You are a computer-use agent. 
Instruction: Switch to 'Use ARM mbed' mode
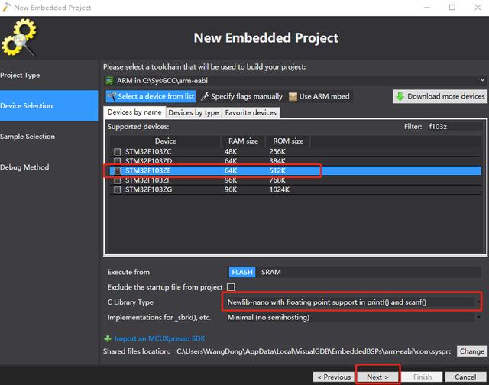click(319, 97)
